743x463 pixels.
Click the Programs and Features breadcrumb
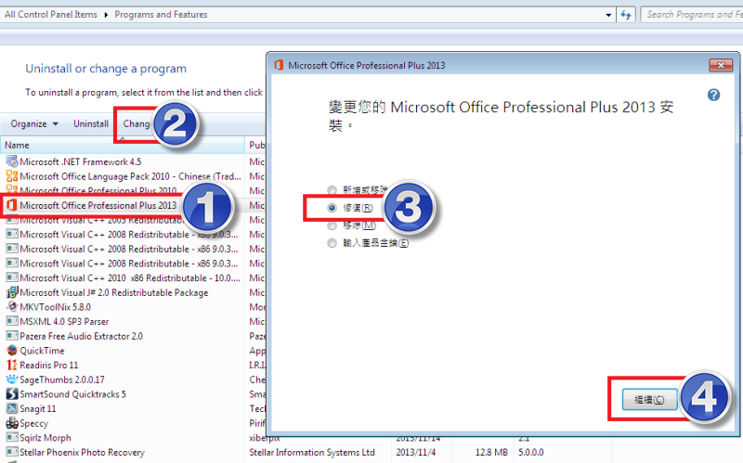[161, 15]
